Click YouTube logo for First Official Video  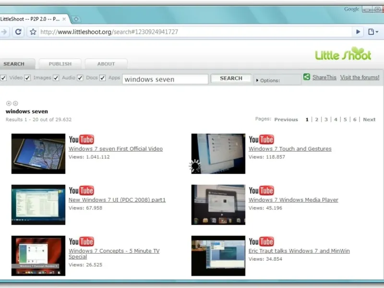tap(81, 140)
